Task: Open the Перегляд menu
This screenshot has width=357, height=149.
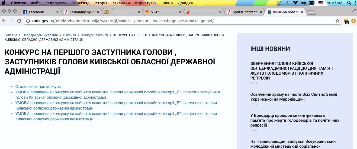Action: tap(81, 3)
